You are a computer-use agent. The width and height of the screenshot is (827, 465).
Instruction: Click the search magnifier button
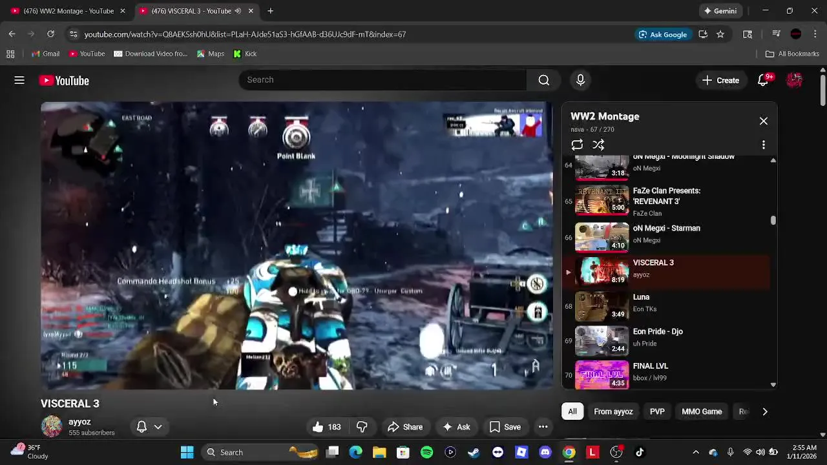(x=543, y=80)
